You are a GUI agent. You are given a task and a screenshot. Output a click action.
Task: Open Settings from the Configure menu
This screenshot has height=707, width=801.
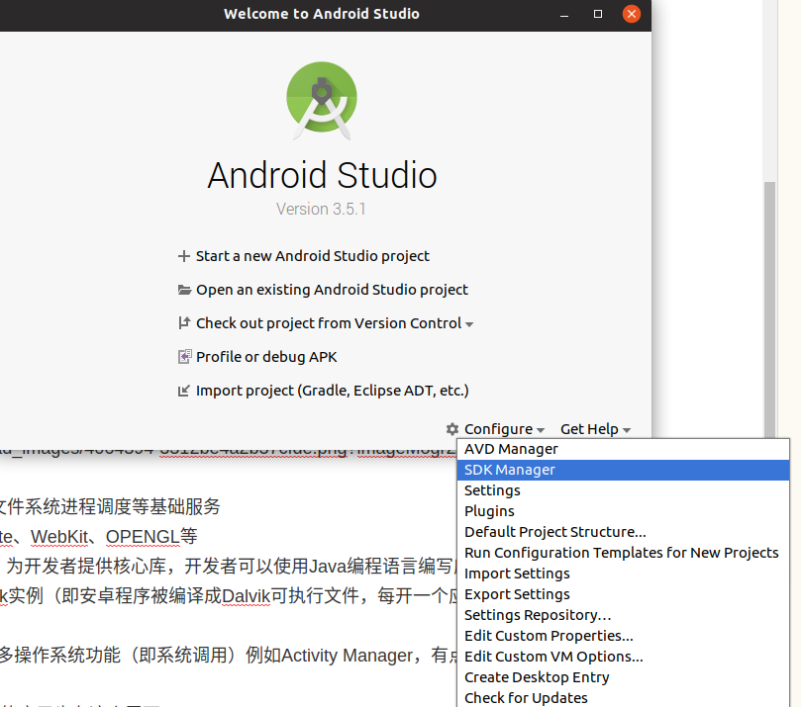(623, 490)
